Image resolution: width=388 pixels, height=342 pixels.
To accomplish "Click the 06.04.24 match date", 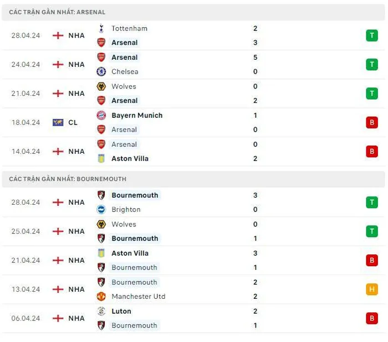I will 25,318.
